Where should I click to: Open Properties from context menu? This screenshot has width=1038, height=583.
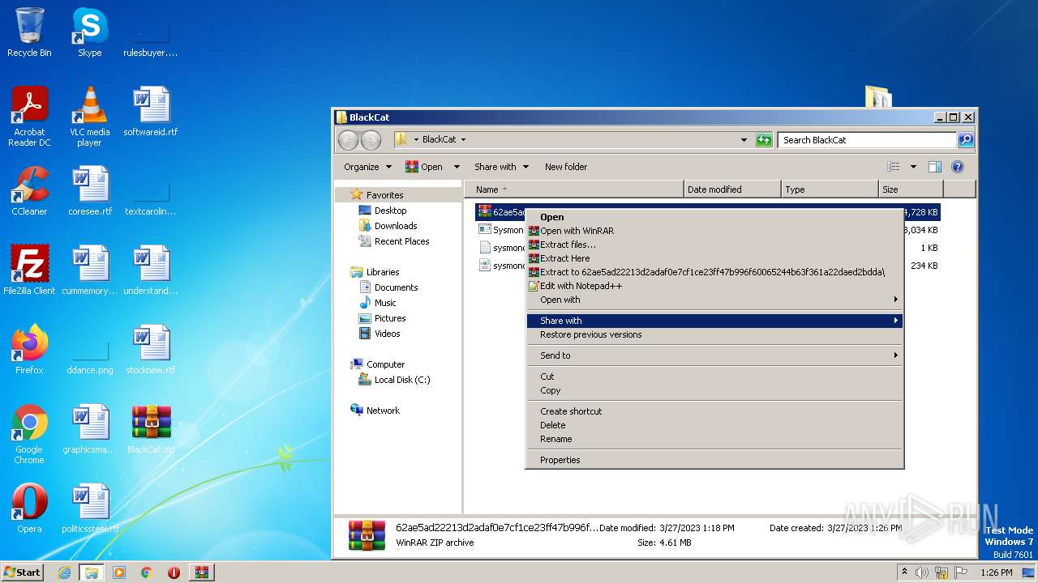tap(714, 460)
